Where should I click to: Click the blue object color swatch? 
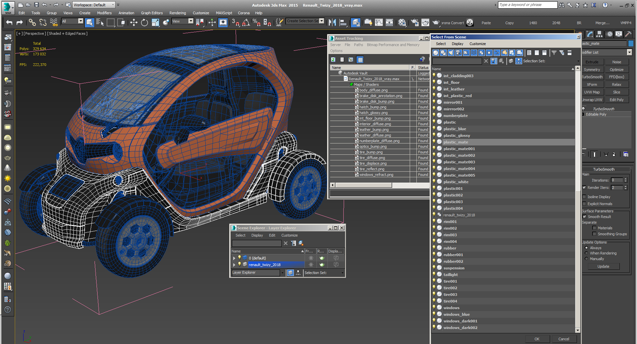631,43
